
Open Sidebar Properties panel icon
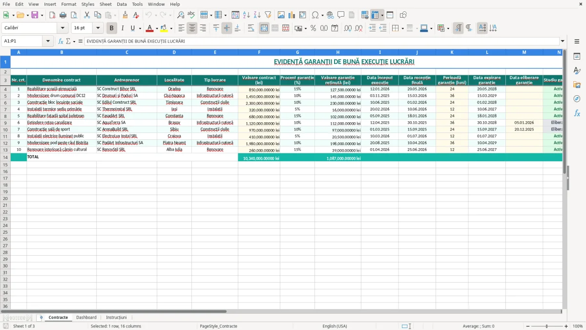click(577, 57)
